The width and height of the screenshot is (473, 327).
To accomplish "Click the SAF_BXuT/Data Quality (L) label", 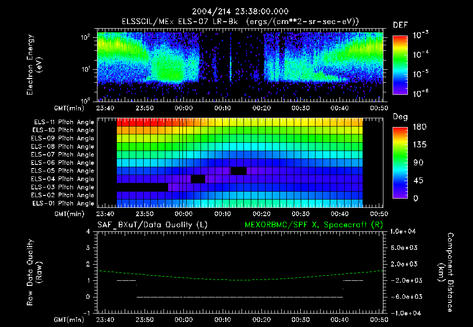I will pos(152,225).
